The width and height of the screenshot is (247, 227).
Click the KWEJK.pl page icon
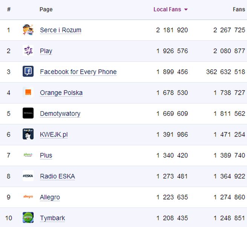pos(28,134)
